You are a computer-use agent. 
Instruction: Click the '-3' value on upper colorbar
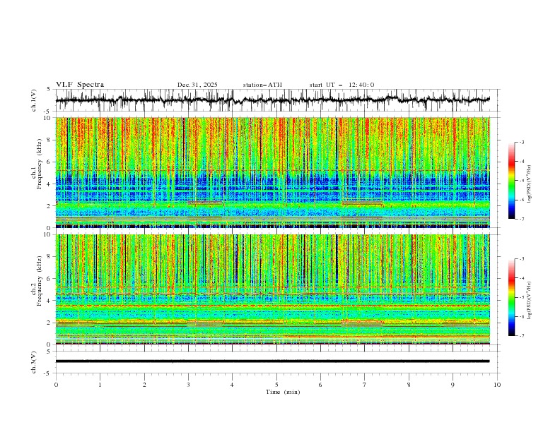coord(522,142)
